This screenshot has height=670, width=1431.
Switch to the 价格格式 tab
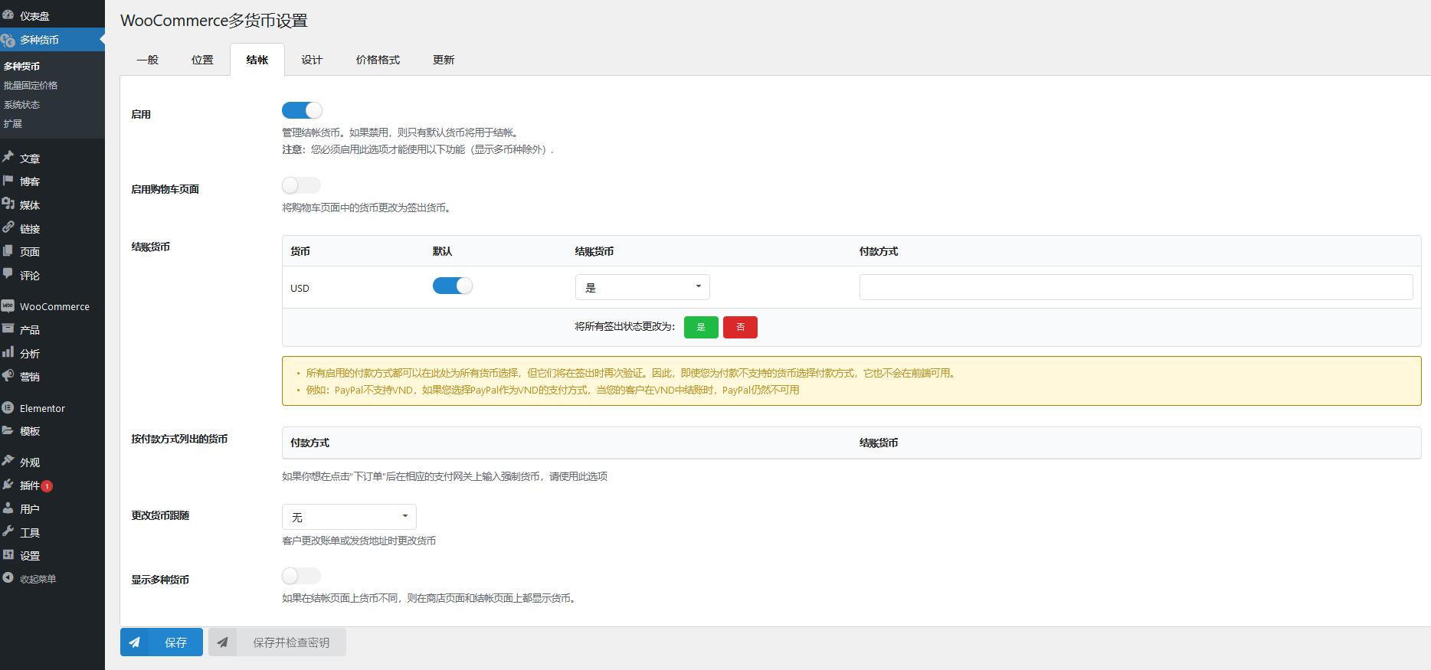pos(378,60)
